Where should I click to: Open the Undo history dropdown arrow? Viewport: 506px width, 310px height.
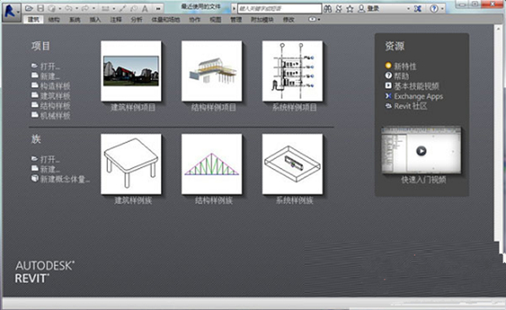[x=77, y=8]
